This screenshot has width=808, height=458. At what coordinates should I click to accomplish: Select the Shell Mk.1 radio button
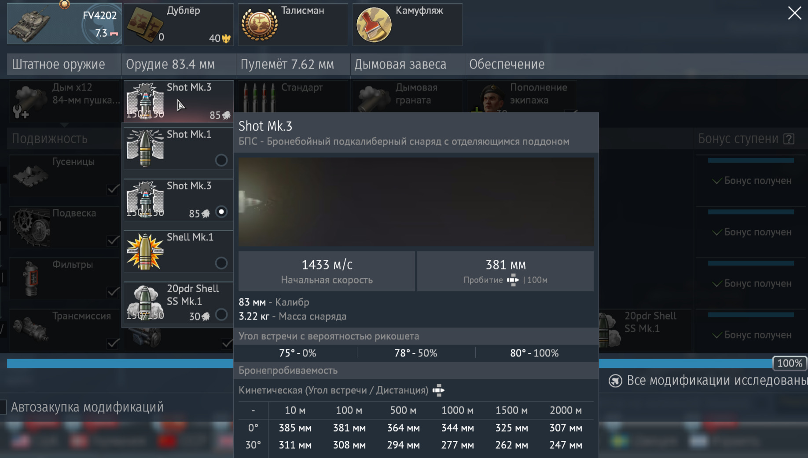coord(221,263)
